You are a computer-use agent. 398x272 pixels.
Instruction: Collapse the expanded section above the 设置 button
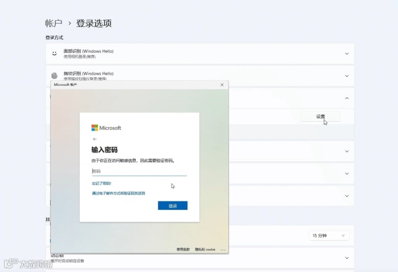(x=347, y=98)
